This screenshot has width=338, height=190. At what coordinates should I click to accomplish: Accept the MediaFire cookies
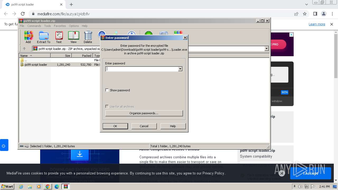click(311, 173)
